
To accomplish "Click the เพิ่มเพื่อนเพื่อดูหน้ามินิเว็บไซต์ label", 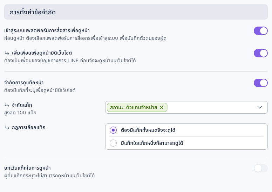I will click(42, 53).
